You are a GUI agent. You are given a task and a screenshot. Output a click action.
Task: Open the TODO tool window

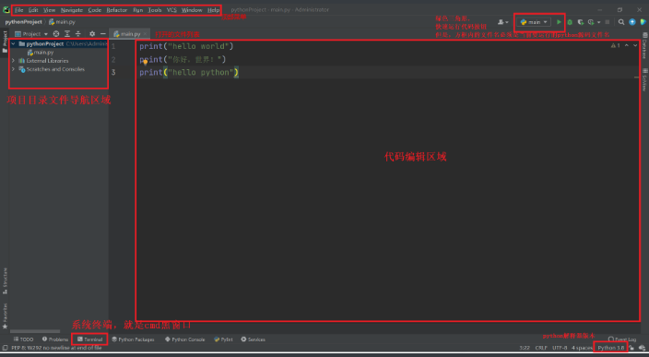tap(23, 339)
